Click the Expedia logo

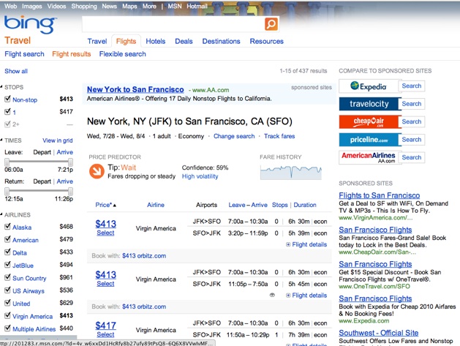[368, 86]
